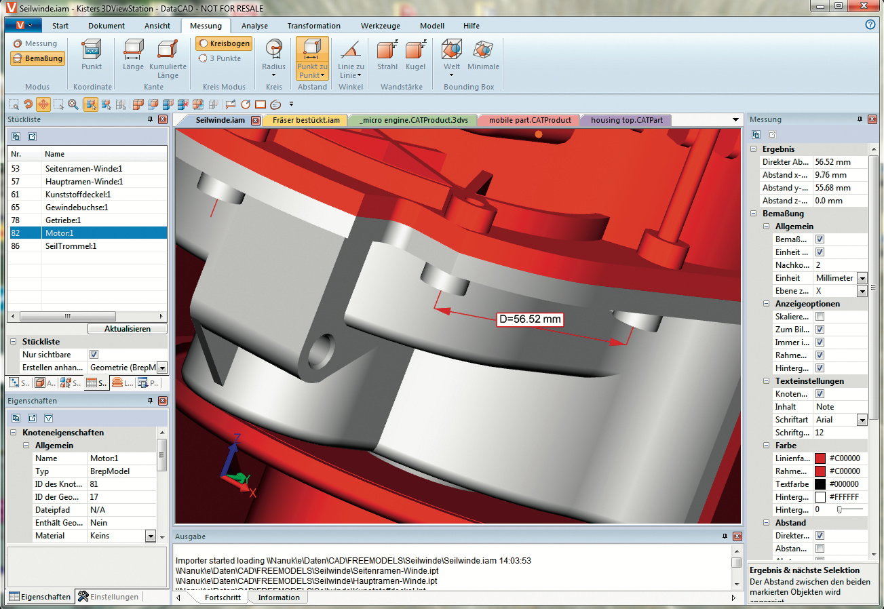Switch to Bemaßung mode
The width and height of the screenshot is (884, 609).
(x=37, y=58)
